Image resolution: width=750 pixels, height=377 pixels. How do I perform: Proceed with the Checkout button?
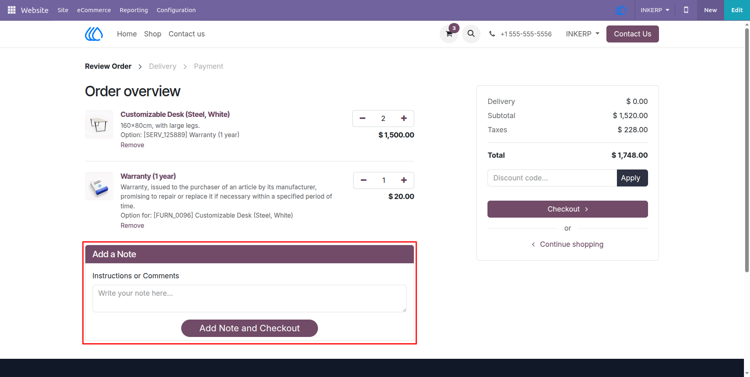coord(568,209)
